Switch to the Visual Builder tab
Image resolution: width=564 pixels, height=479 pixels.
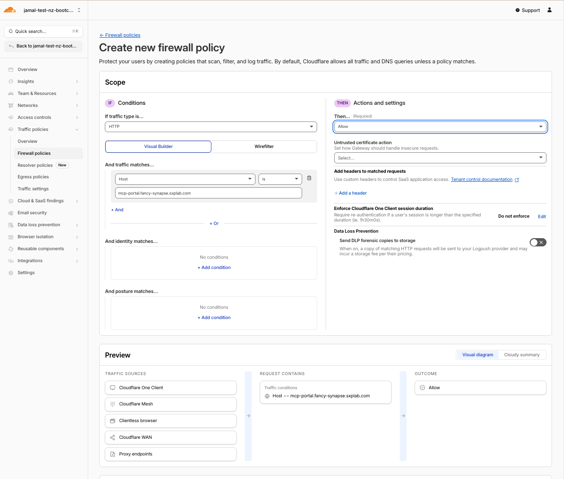[x=158, y=146]
